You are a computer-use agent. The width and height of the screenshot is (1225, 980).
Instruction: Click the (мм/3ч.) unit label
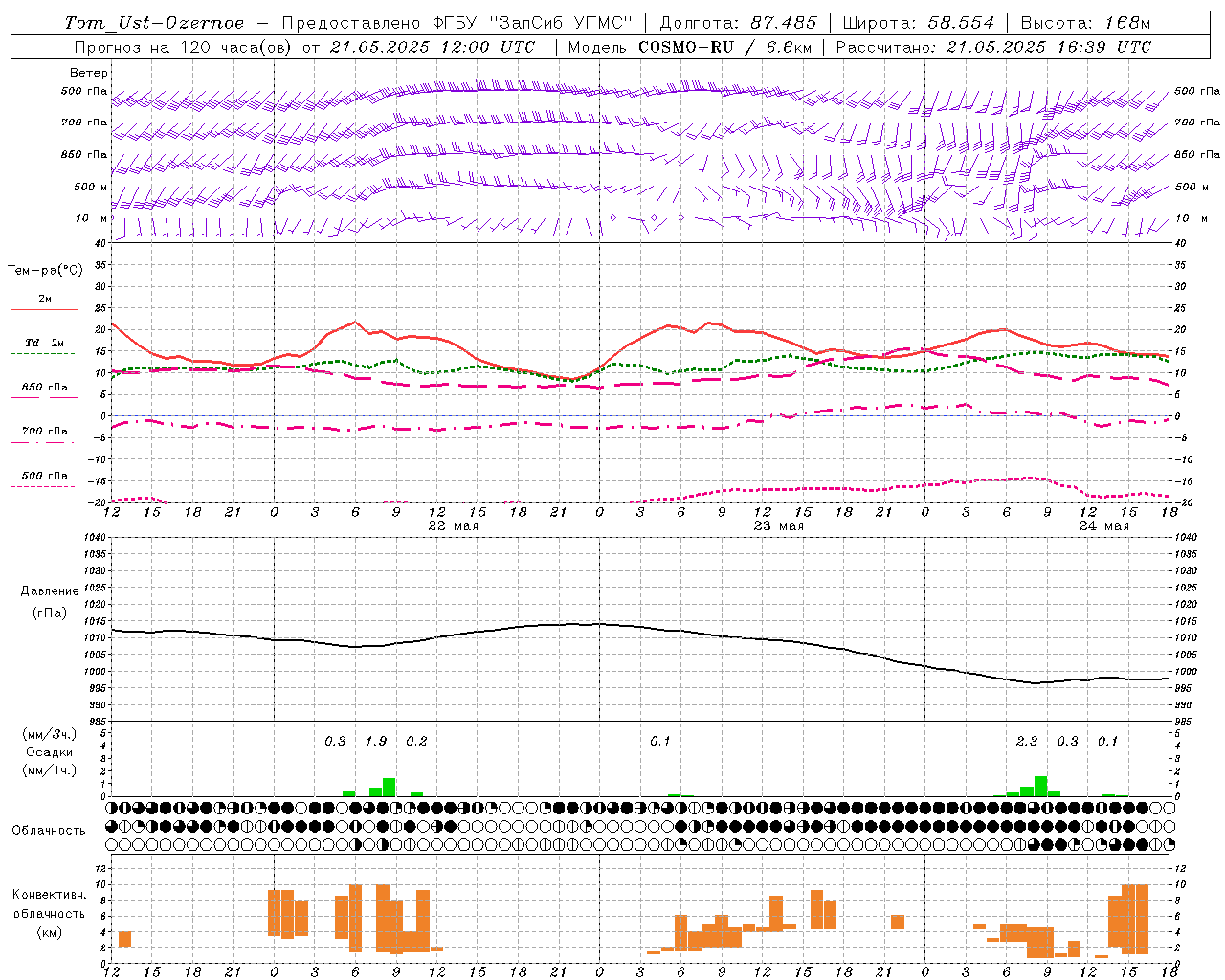(50, 735)
